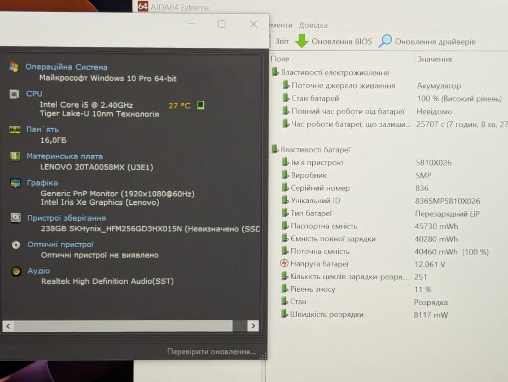
Task: Click the Звіт toolbar button
Action: [282, 41]
